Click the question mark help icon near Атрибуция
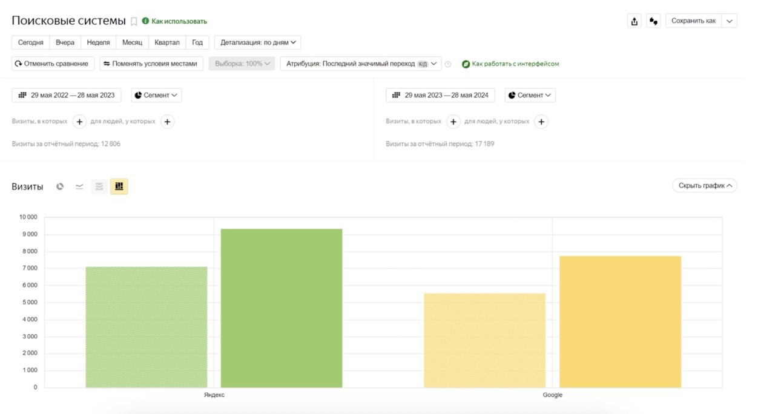The width and height of the screenshot is (758, 414). coord(448,64)
